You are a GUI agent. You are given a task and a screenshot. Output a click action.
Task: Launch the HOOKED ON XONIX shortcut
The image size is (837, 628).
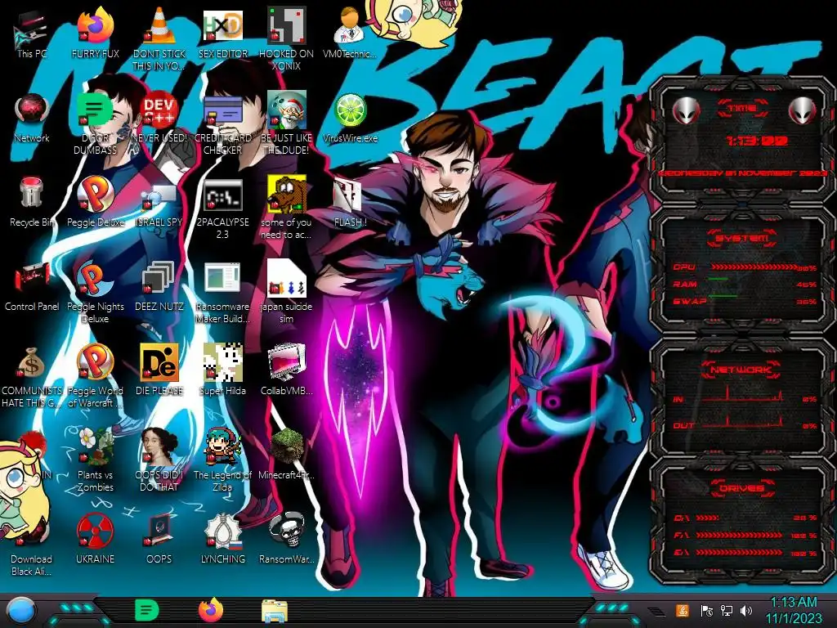pyautogui.click(x=286, y=38)
